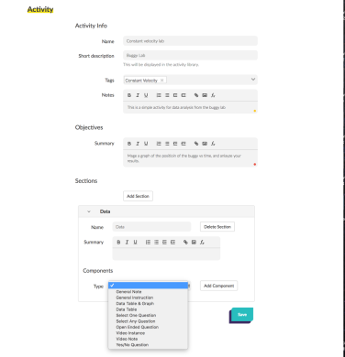This screenshot has height=357, width=345.
Task: Toggle underline in the Objectives Summary toolbar
Action: tap(146, 144)
